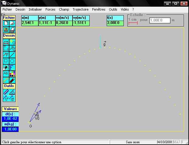
Task: Select the place point G tool
Action: [12, 42]
